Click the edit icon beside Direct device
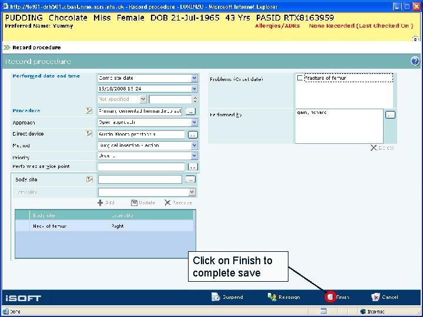Viewport: 423px width, 317px height. coord(89,134)
